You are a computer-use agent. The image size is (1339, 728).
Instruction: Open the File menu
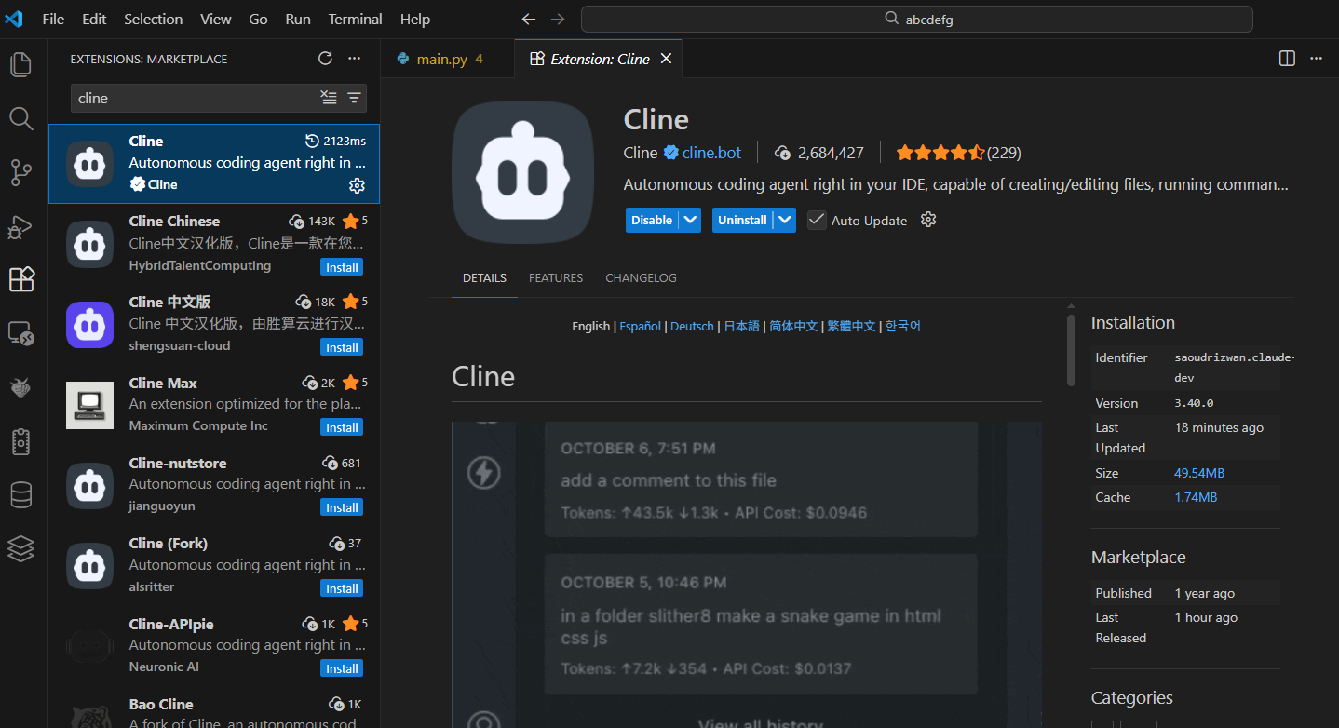click(x=53, y=19)
